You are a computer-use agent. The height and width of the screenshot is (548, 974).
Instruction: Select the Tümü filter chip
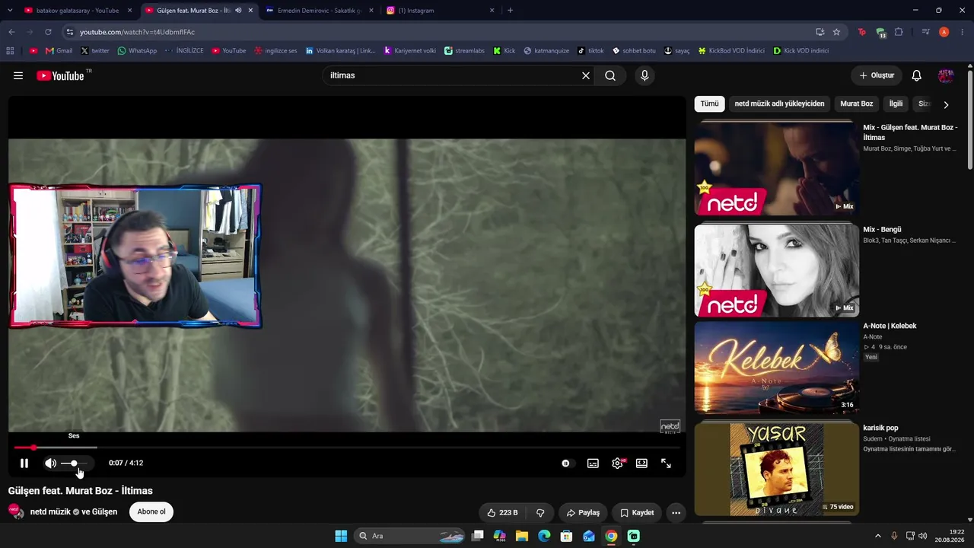tap(709, 104)
